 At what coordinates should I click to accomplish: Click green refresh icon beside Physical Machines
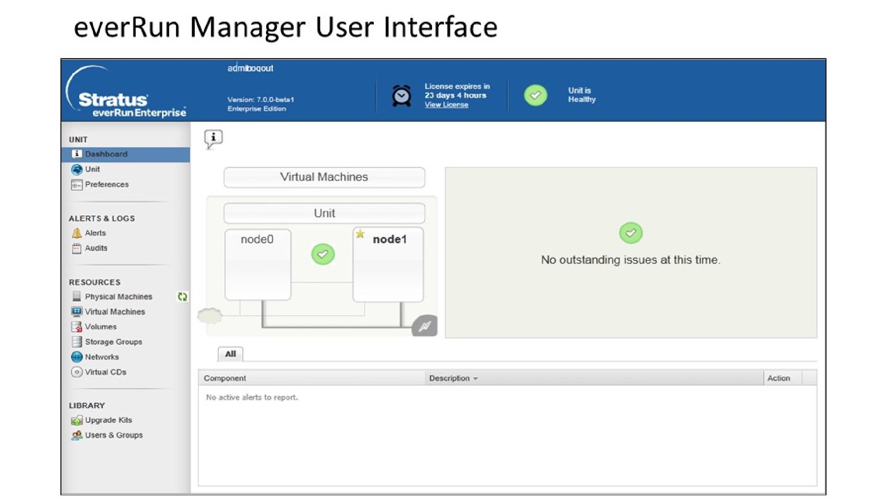click(x=183, y=297)
